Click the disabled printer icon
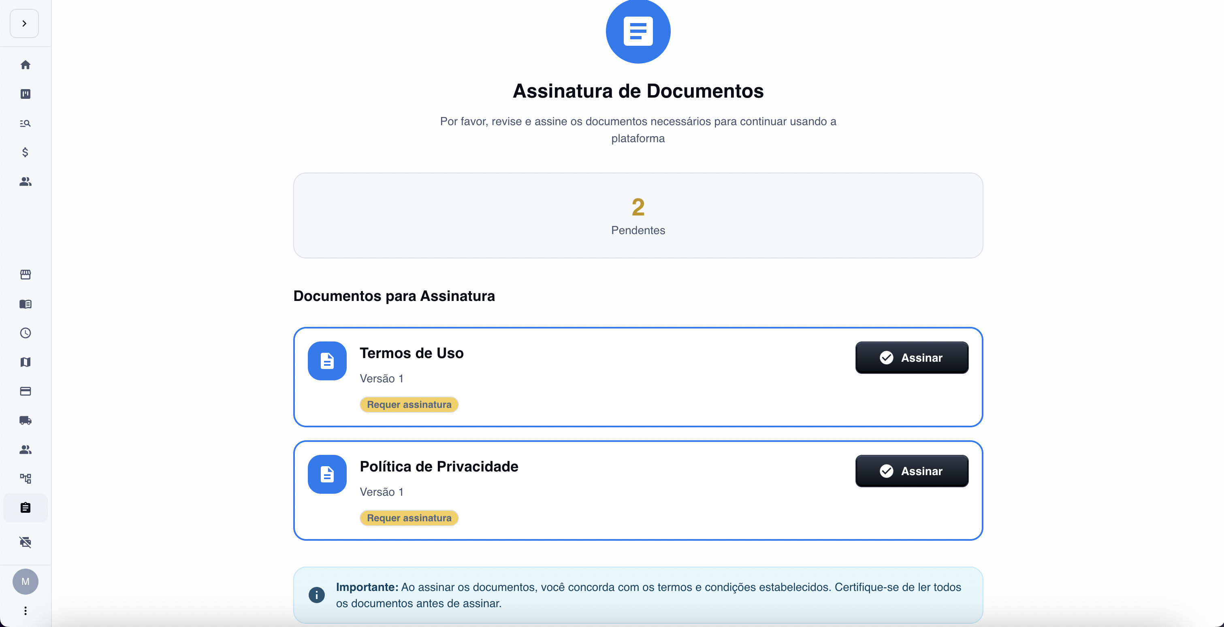 pyautogui.click(x=25, y=542)
